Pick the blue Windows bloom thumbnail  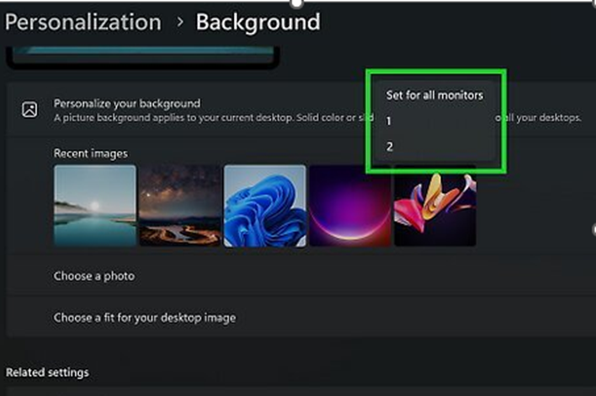point(265,206)
